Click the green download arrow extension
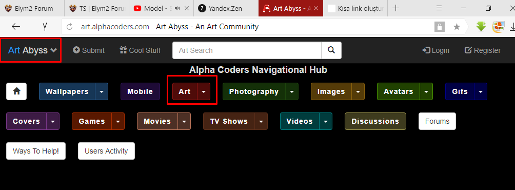This screenshot has width=515, height=190. coord(481,27)
